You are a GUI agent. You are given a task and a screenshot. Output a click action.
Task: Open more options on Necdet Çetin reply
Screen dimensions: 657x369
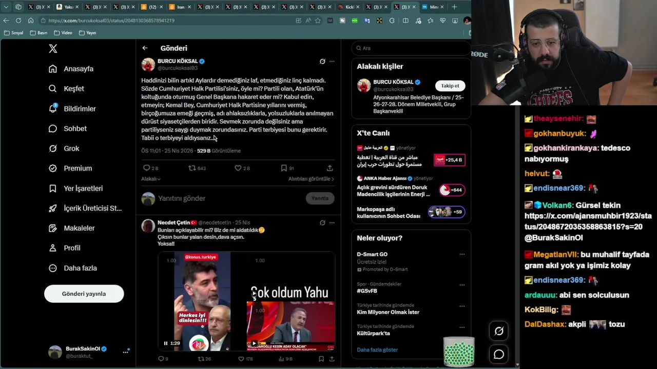pyautogui.click(x=332, y=223)
